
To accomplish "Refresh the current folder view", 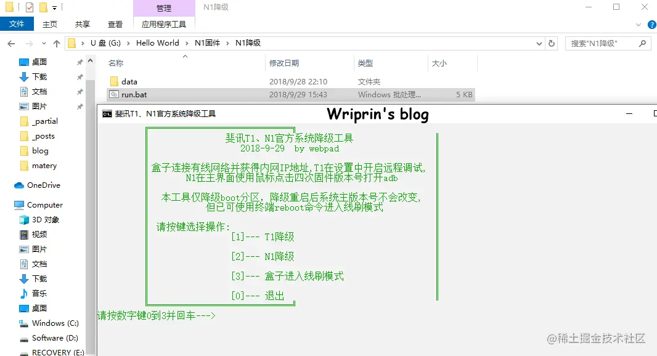I will [552, 43].
